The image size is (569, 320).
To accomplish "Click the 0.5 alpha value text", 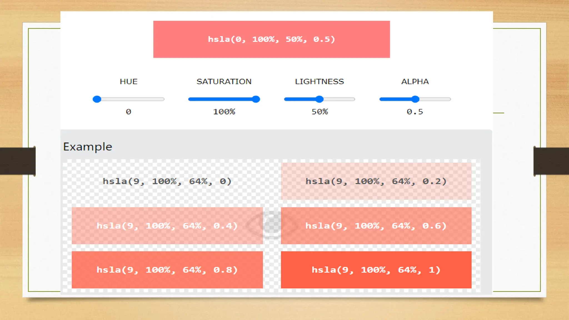I will [x=415, y=112].
